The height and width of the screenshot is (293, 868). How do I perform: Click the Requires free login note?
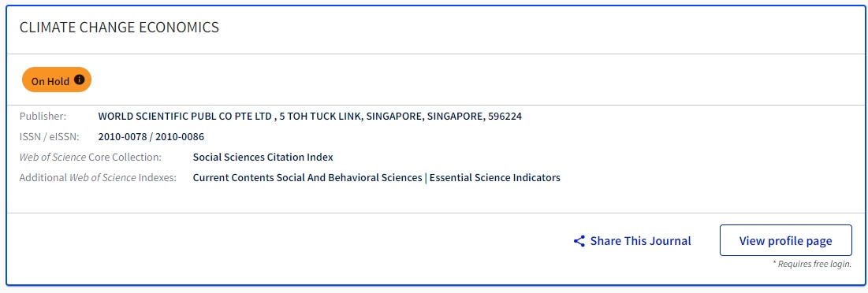pos(811,264)
